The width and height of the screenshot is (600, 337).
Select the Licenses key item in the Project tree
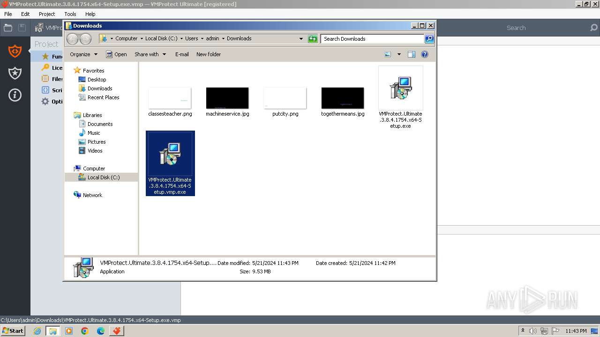[52, 68]
